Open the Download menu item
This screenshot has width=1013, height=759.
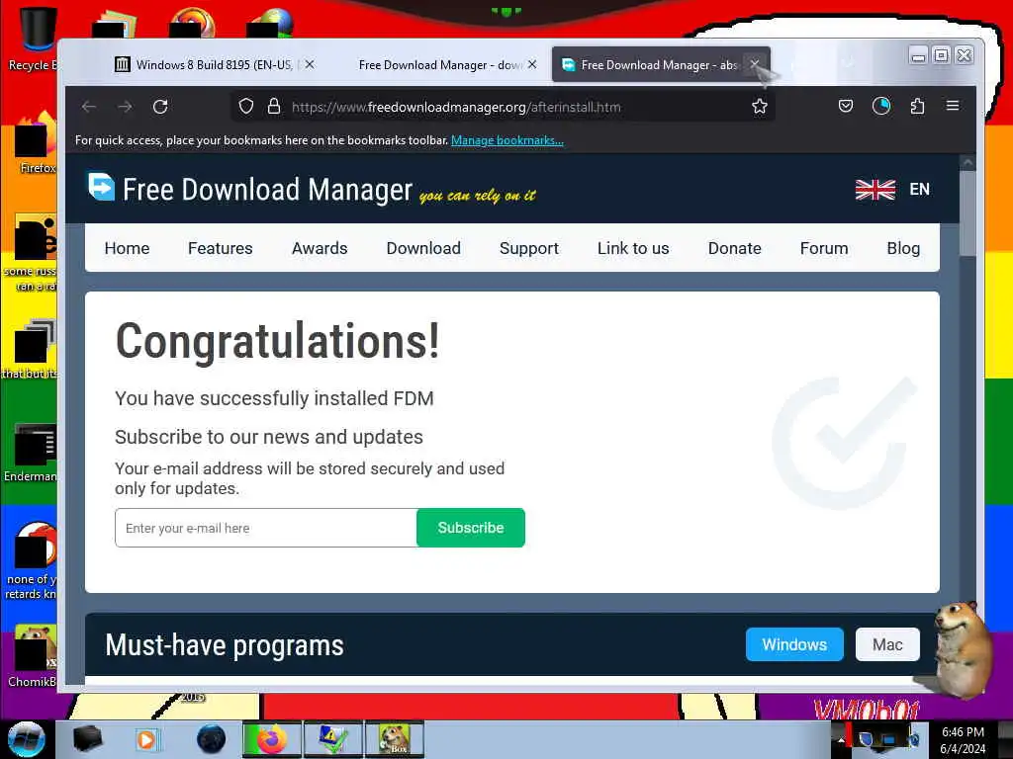[423, 248]
